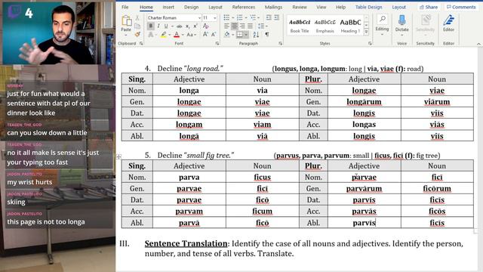Click the Bullets list icon
Screen dimensions: 483x272
click(x=226, y=17)
